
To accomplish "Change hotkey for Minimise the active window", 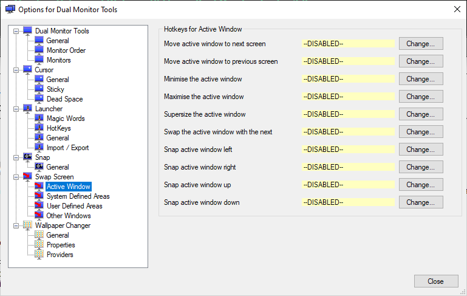I will tap(421, 78).
